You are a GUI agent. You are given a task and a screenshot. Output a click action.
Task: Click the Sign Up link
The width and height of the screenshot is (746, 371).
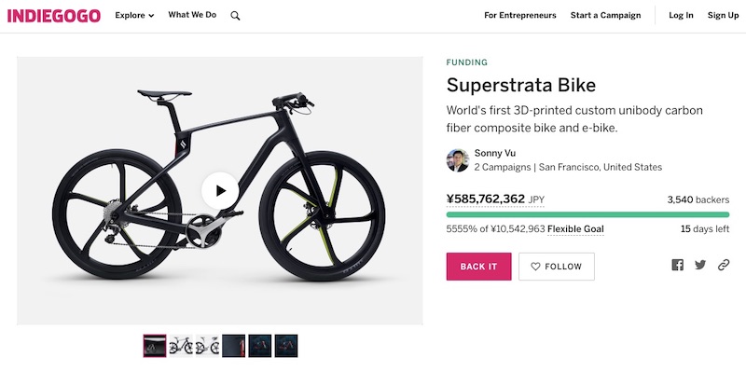click(x=723, y=15)
